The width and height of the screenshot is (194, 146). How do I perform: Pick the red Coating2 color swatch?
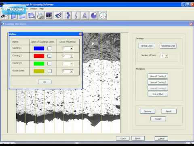tap(39, 56)
